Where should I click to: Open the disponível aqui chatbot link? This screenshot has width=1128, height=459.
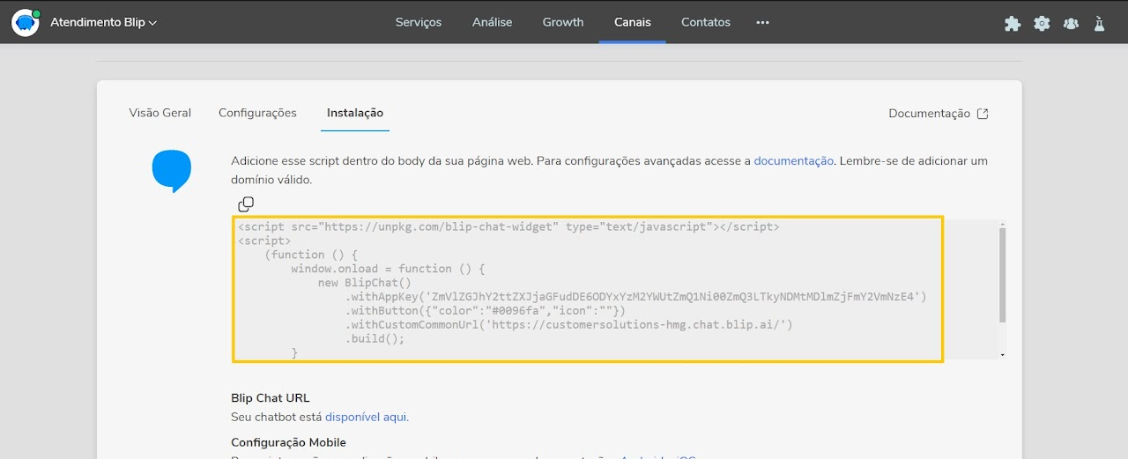[367, 417]
